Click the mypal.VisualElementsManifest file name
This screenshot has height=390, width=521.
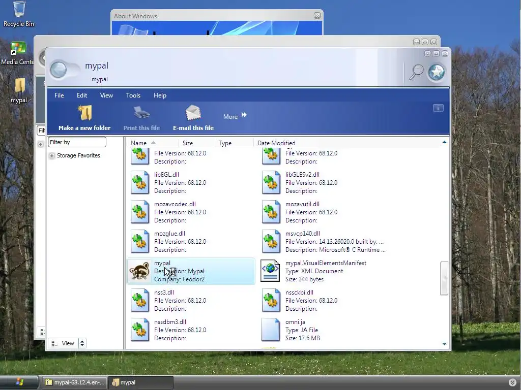326,263
